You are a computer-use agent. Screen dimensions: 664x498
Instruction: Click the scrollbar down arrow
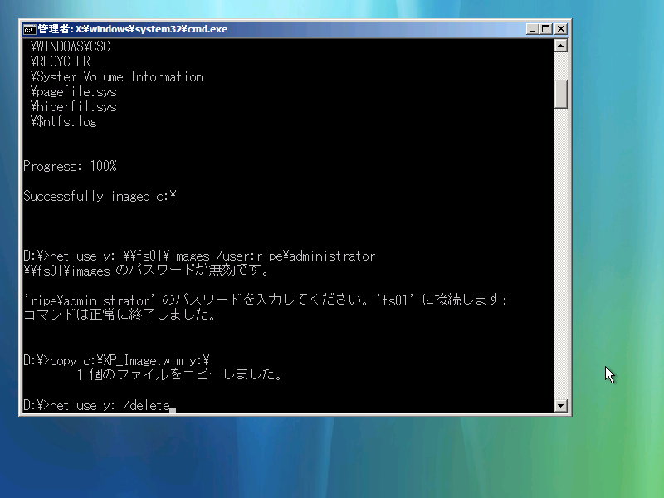[x=561, y=406]
